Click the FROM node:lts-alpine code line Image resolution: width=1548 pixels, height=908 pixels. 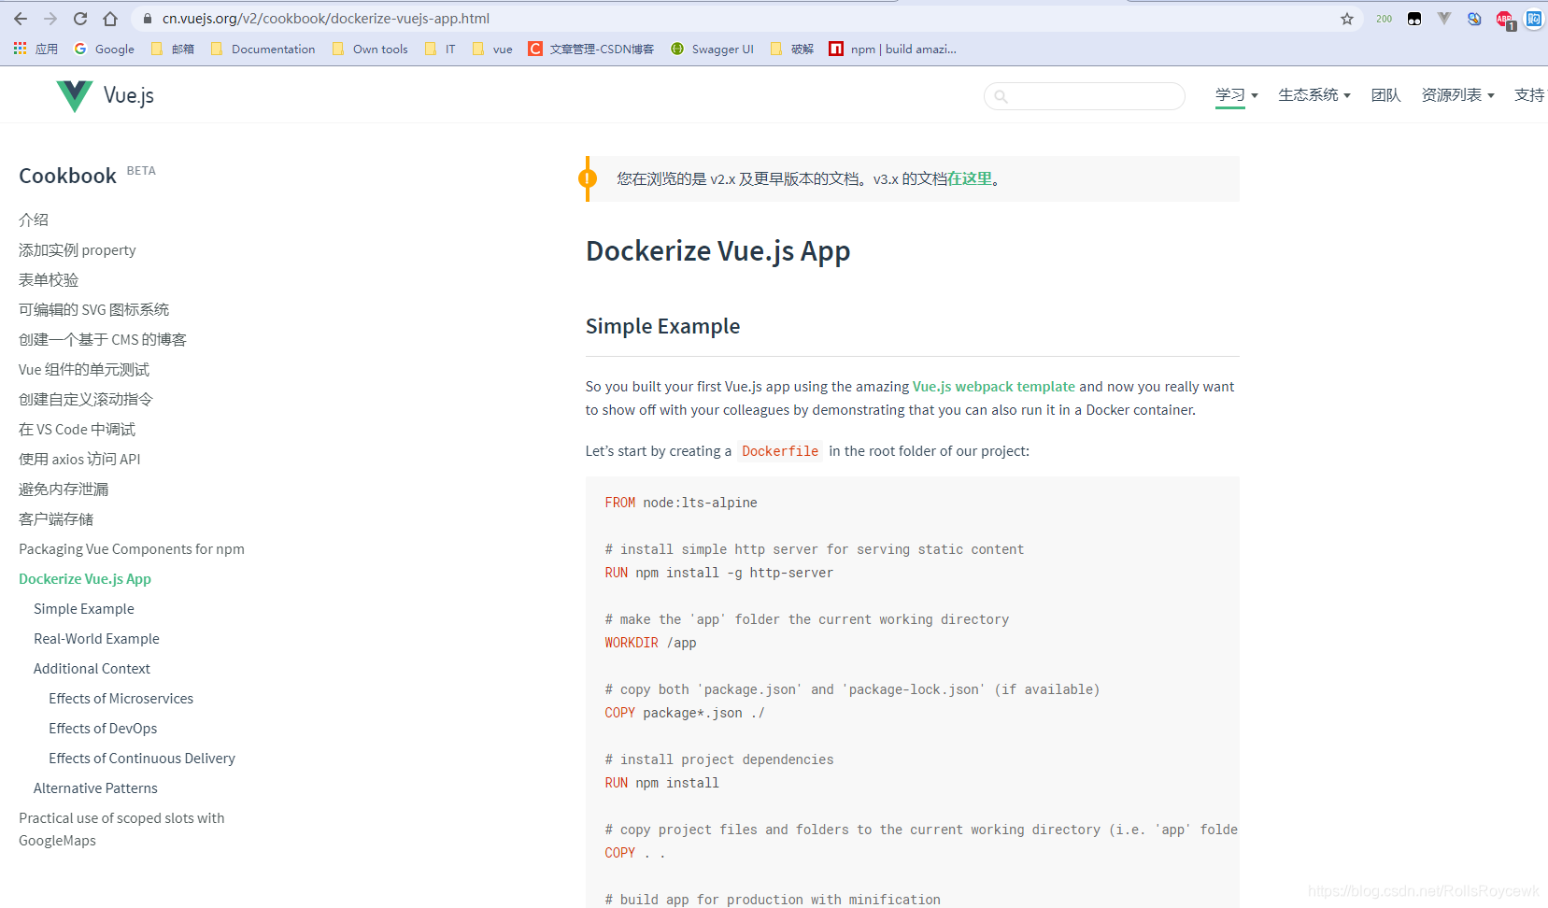[681, 503]
